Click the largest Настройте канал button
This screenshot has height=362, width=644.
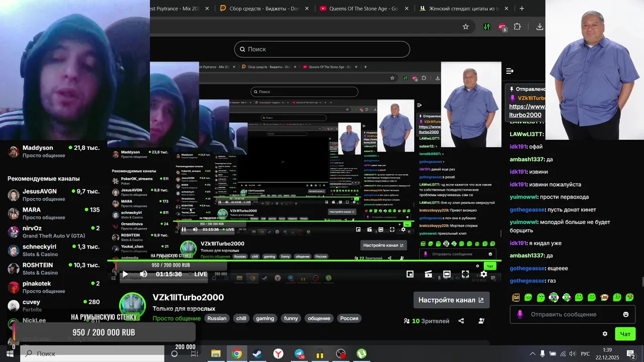tap(451, 300)
